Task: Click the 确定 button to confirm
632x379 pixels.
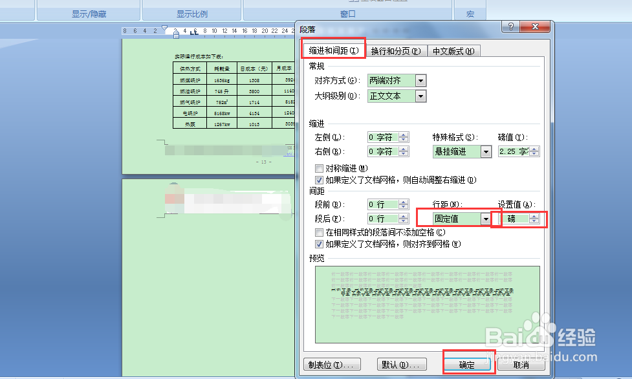Action: (x=468, y=363)
